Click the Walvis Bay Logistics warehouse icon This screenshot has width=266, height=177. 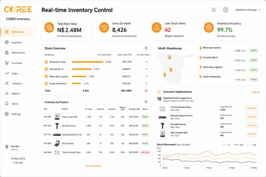46,77
